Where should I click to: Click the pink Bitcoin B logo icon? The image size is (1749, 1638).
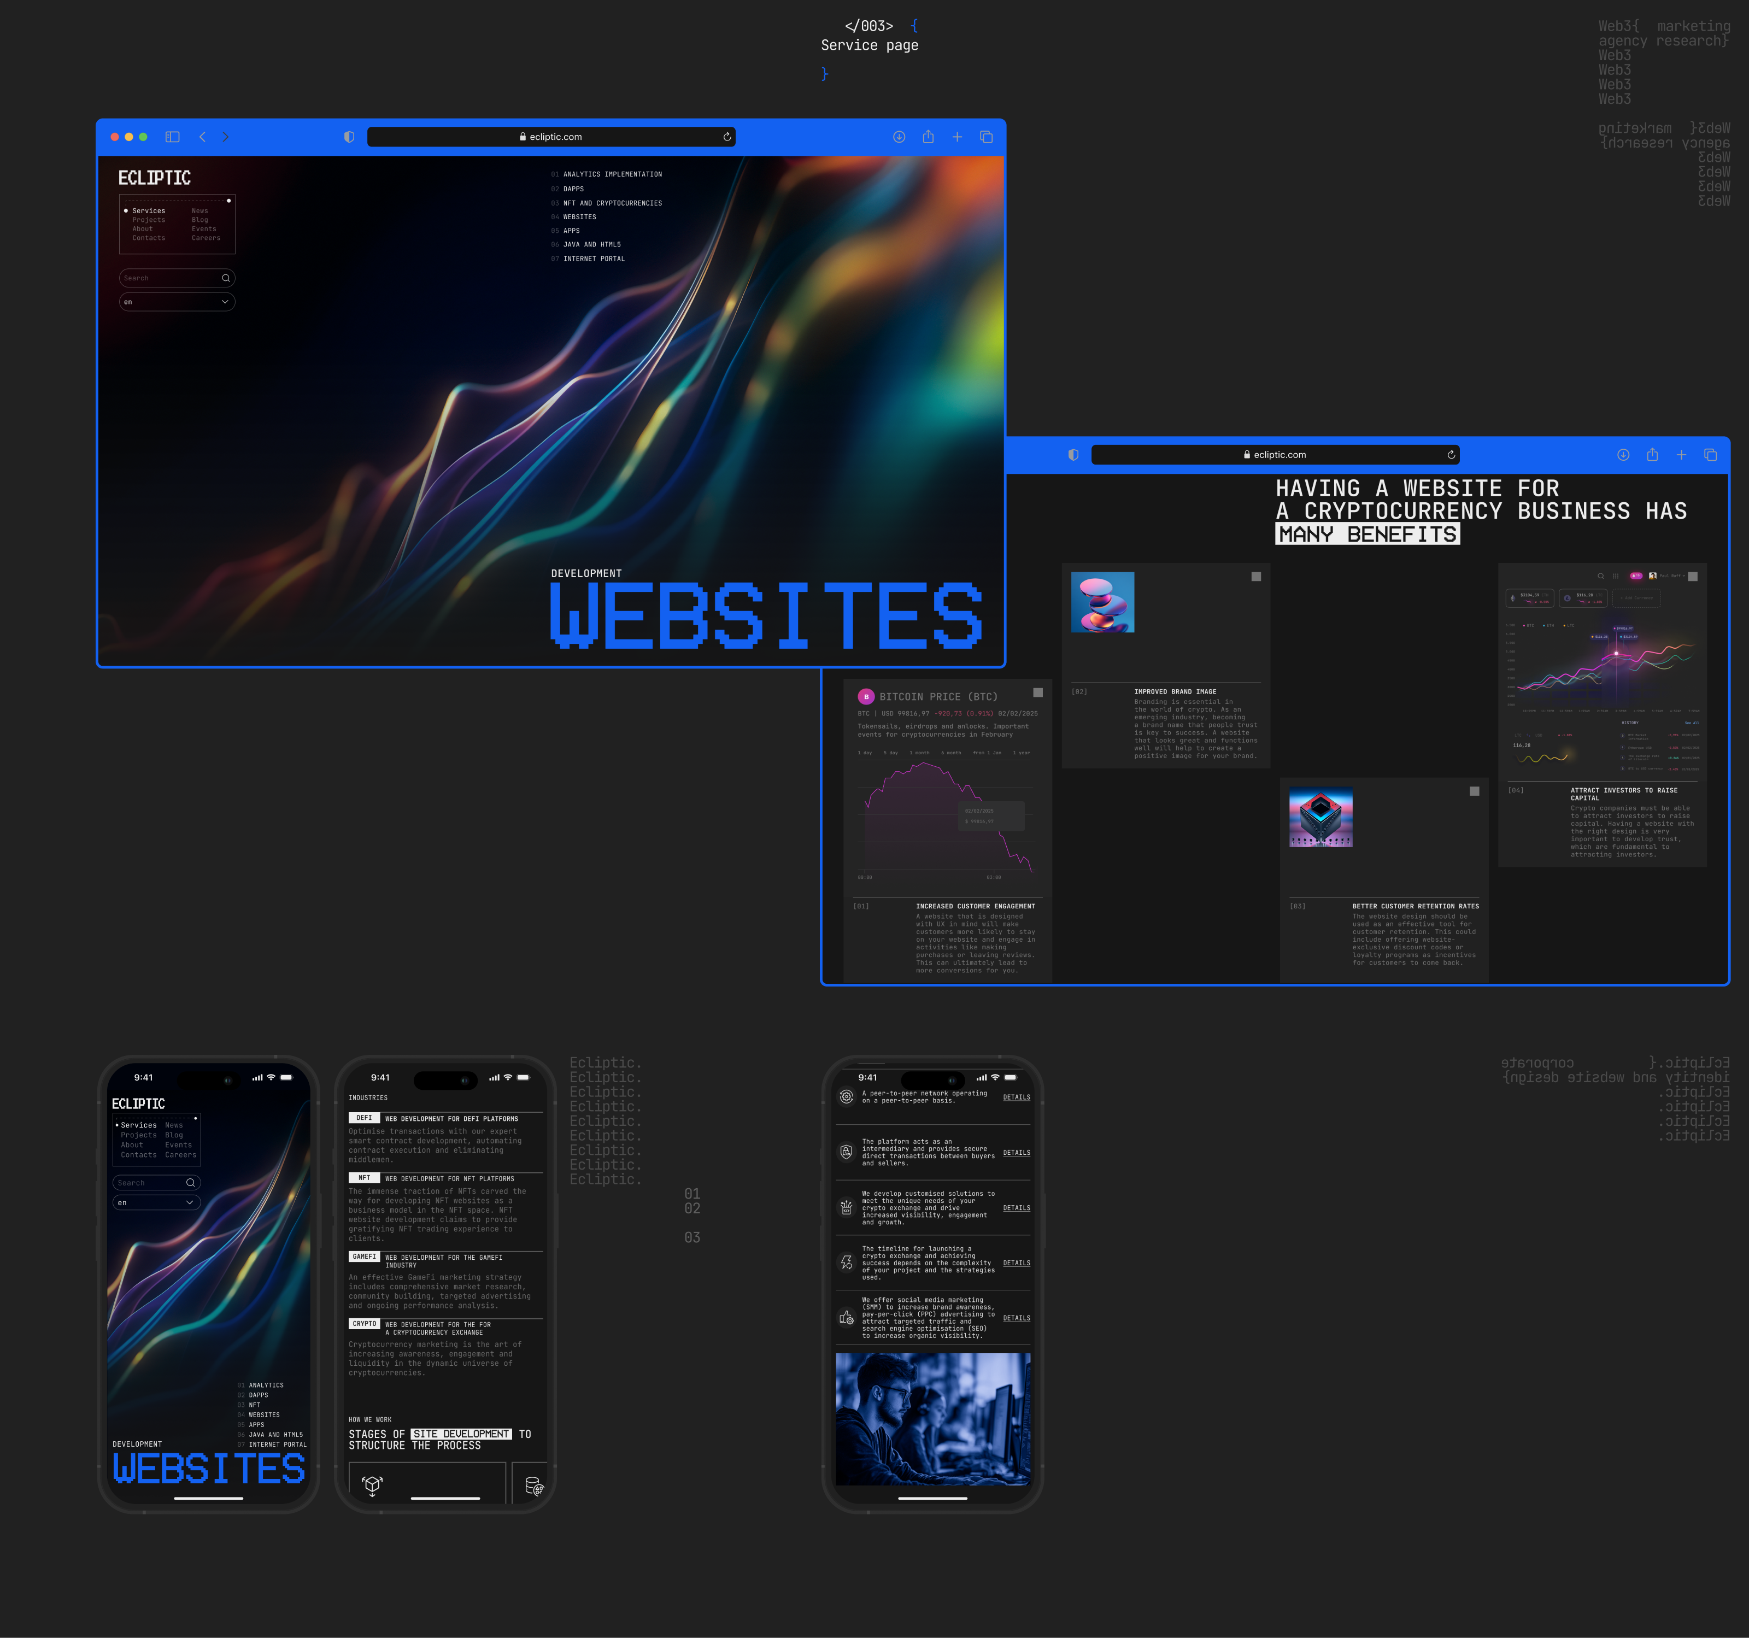coord(866,697)
